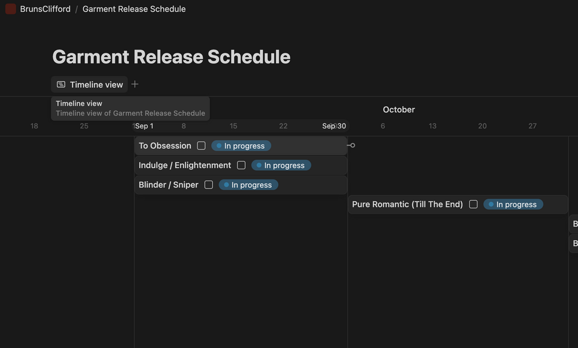This screenshot has height=348, width=578.
Task: Click the October month header
Action: 398,109
